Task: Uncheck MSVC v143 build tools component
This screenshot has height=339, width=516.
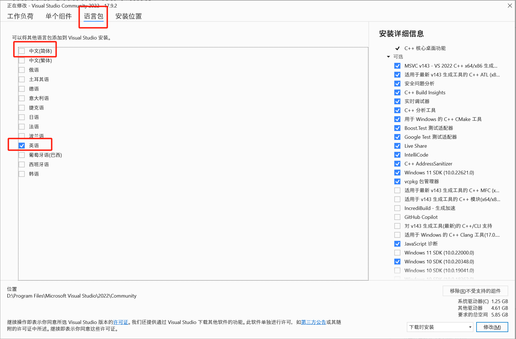Action: (x=397, y=66)
